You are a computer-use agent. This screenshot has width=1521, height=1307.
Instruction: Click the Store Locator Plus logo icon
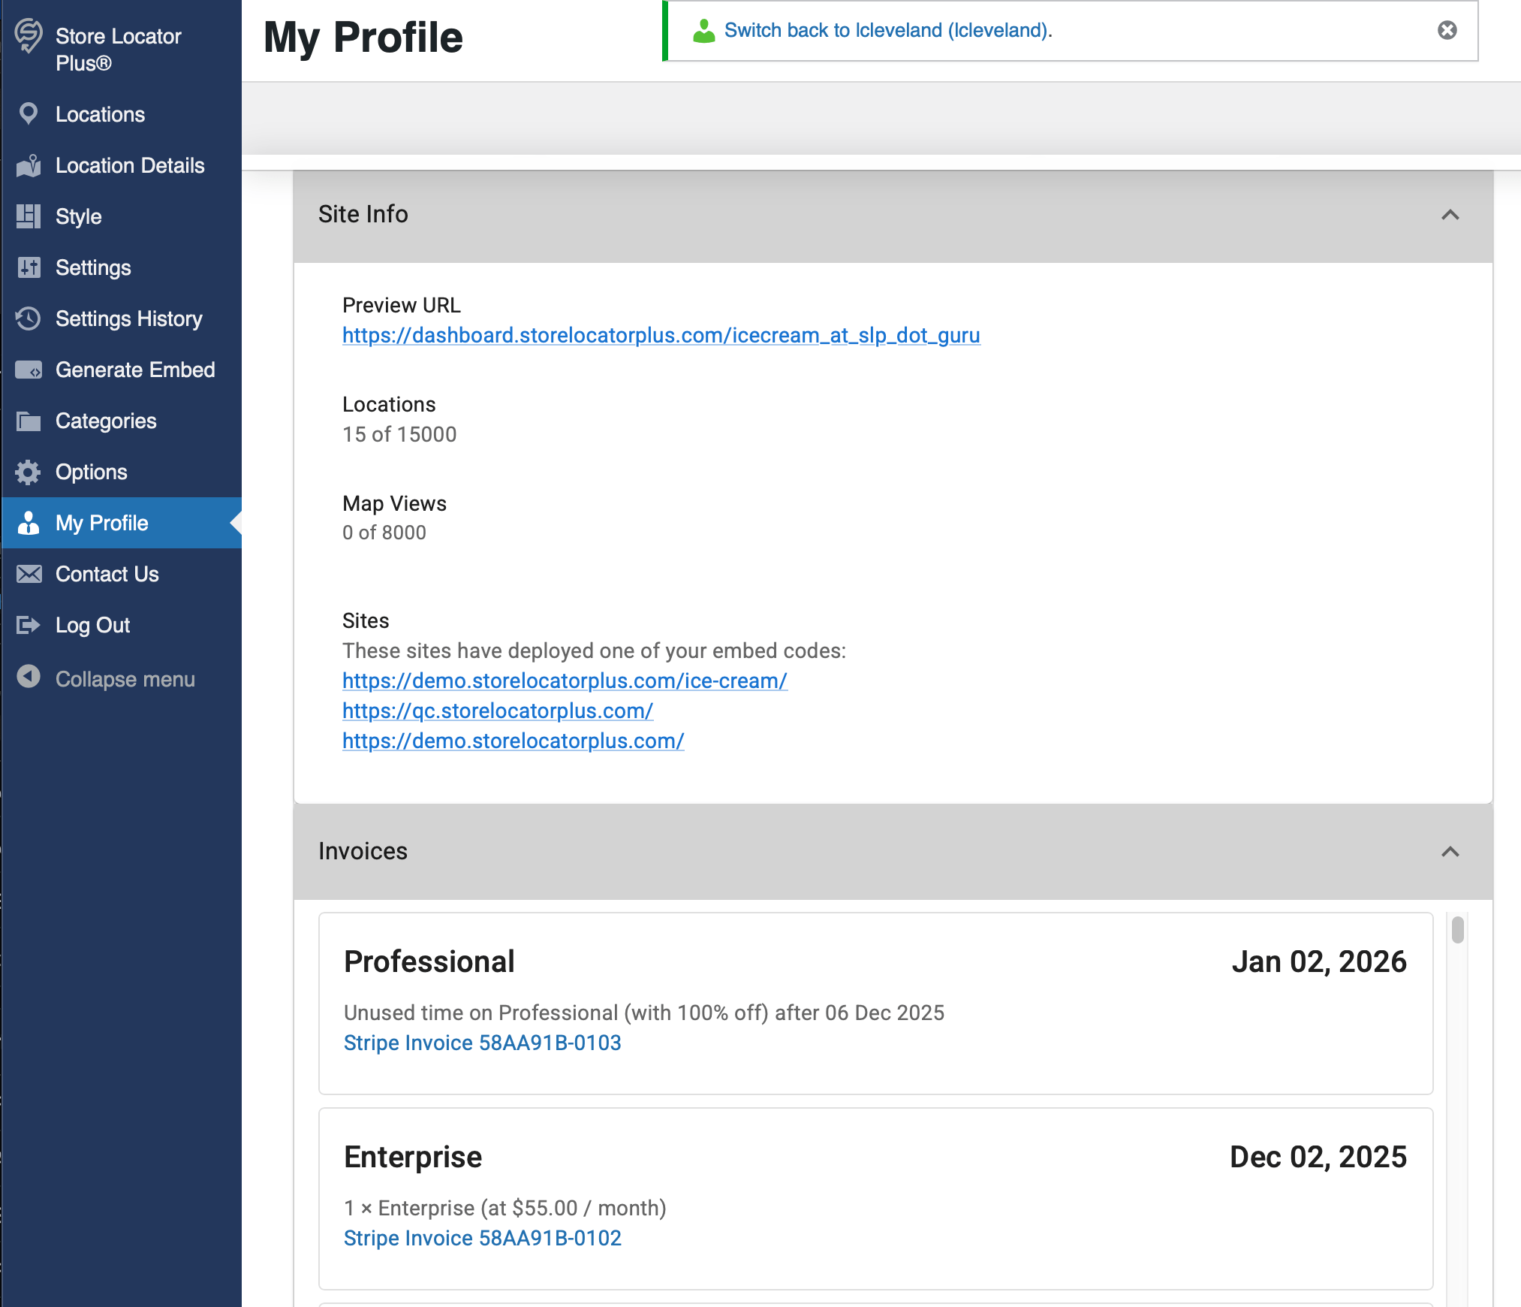pyautogui.click(x=29, y=36)
